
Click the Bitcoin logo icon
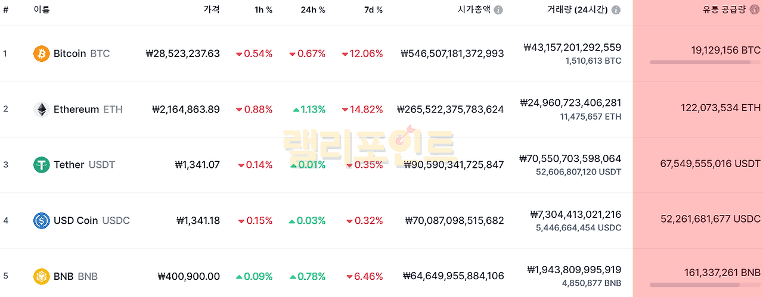coord(41,54)
